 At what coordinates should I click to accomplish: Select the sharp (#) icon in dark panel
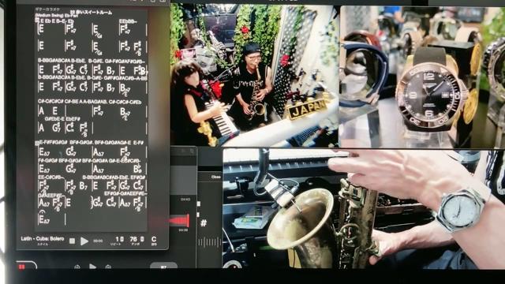204,222
